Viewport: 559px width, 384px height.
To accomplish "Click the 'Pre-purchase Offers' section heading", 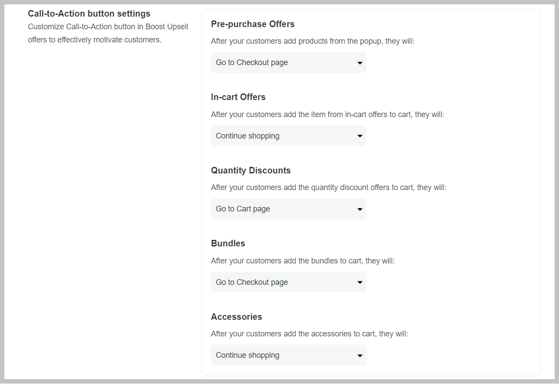I will click(253, 24).
